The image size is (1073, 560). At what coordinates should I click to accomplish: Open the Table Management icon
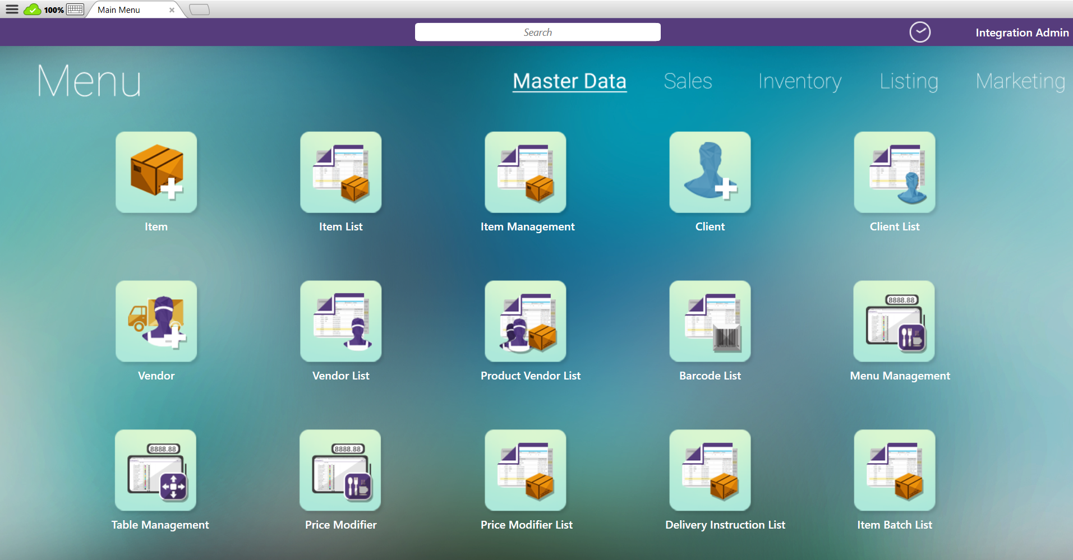pos(155,470)
